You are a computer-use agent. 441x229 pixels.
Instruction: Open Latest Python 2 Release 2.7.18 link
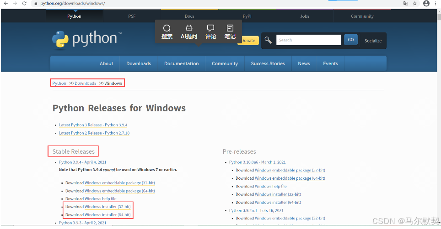94,133
